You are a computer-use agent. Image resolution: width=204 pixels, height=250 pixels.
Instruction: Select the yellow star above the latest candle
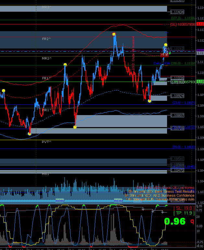pos(165,45)
